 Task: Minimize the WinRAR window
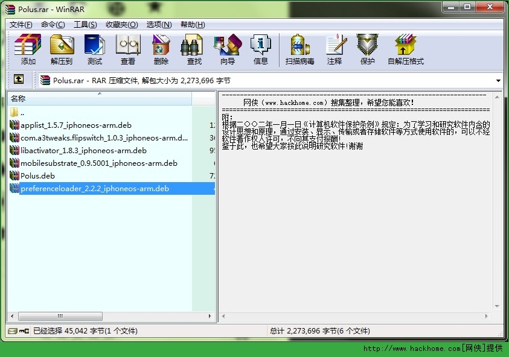point(451,7)
